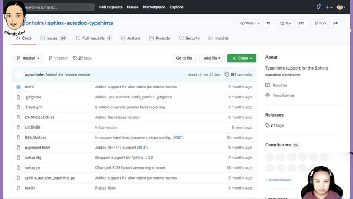View the 54 forks count
The height and width of the screenshot is (199, 353).
335,23
